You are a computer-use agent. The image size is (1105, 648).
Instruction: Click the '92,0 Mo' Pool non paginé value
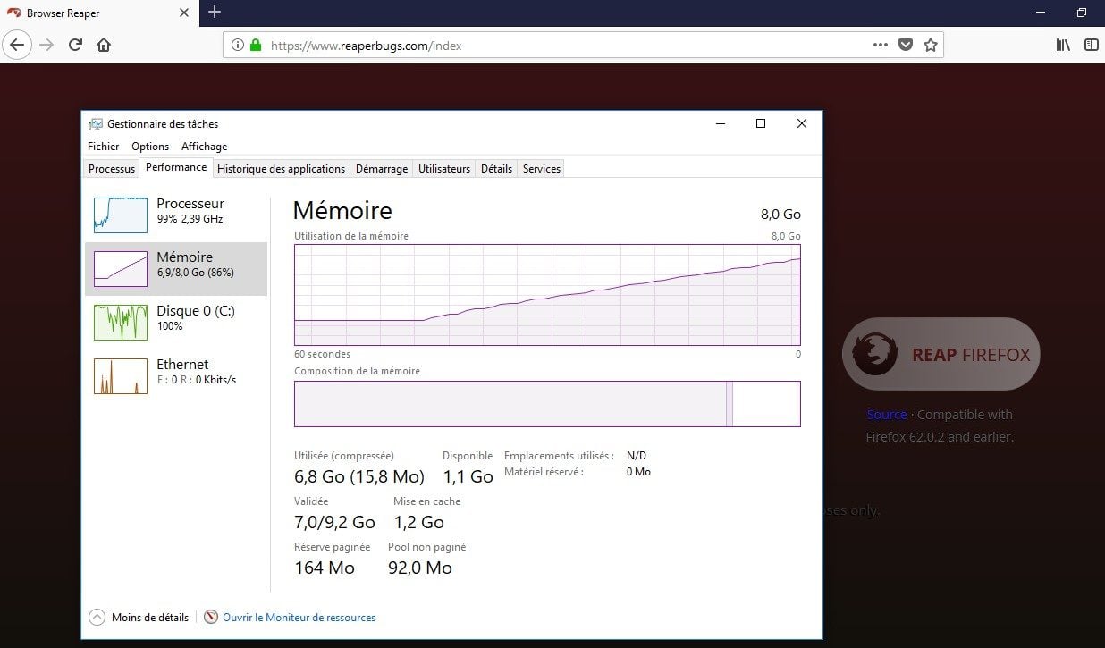click(x=420, y=568)
